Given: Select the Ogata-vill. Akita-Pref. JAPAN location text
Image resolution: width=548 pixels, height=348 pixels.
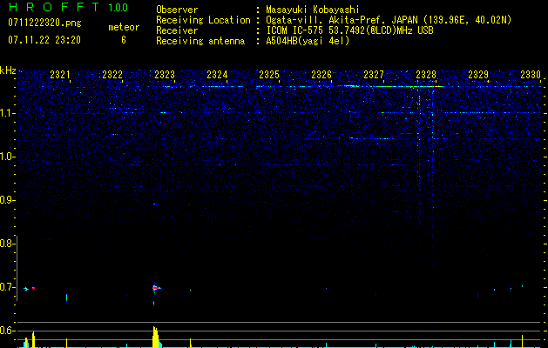Looking at the screenshot, I should click(389, 20).
